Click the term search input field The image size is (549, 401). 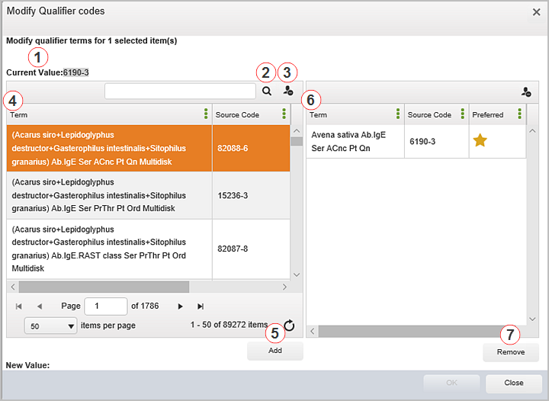(x=180, y=91)
